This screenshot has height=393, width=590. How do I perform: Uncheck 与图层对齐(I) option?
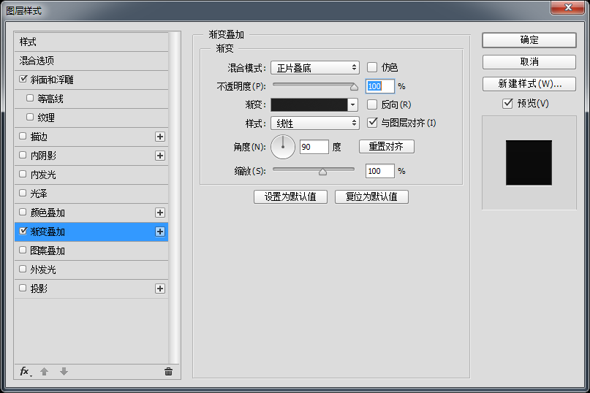(x=371, y=122)
